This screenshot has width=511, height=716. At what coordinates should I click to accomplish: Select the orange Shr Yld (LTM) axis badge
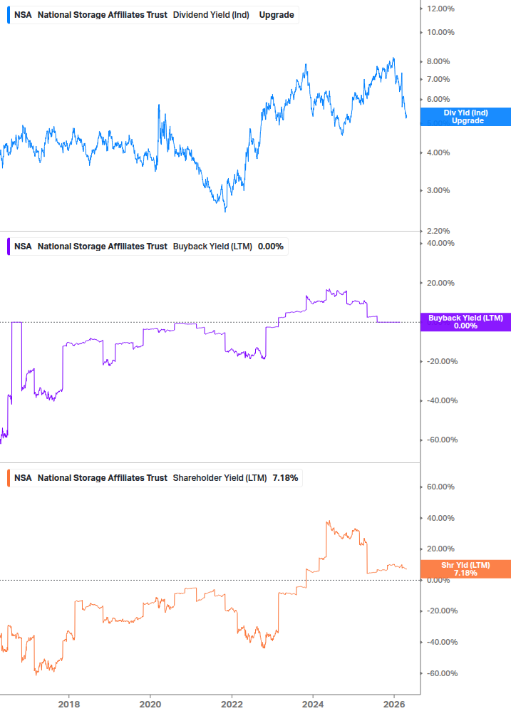465,569
